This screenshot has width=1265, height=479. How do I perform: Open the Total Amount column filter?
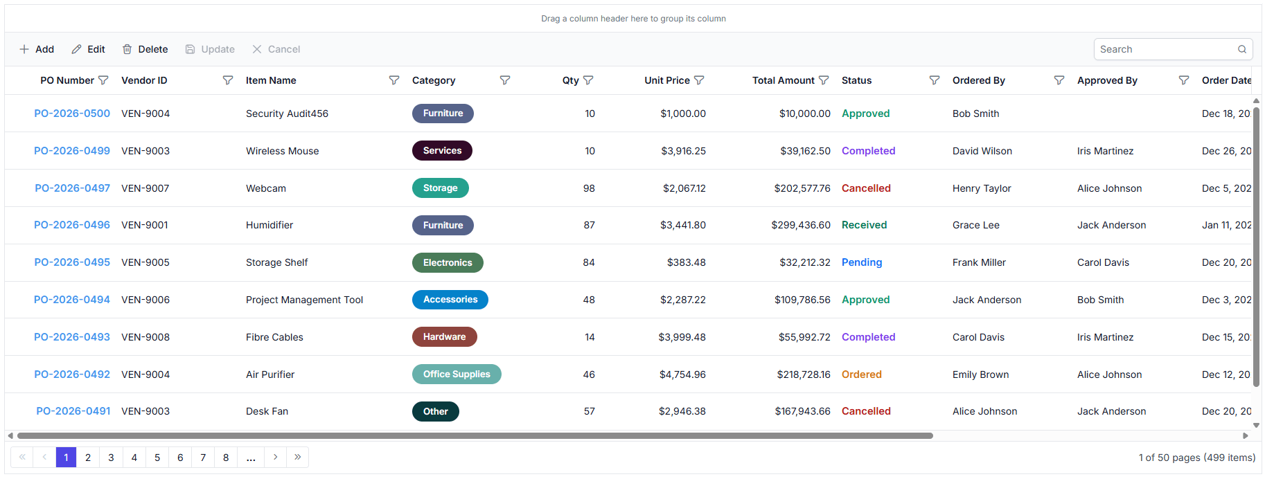pos(824,80)
